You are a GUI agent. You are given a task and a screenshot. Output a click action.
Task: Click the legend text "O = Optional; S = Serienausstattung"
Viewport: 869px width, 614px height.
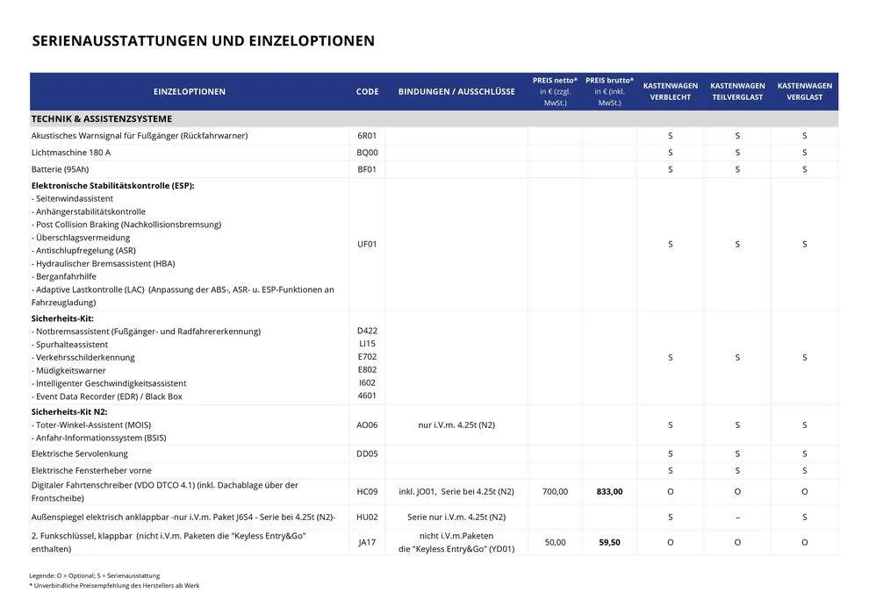click(x=95, y=575)
